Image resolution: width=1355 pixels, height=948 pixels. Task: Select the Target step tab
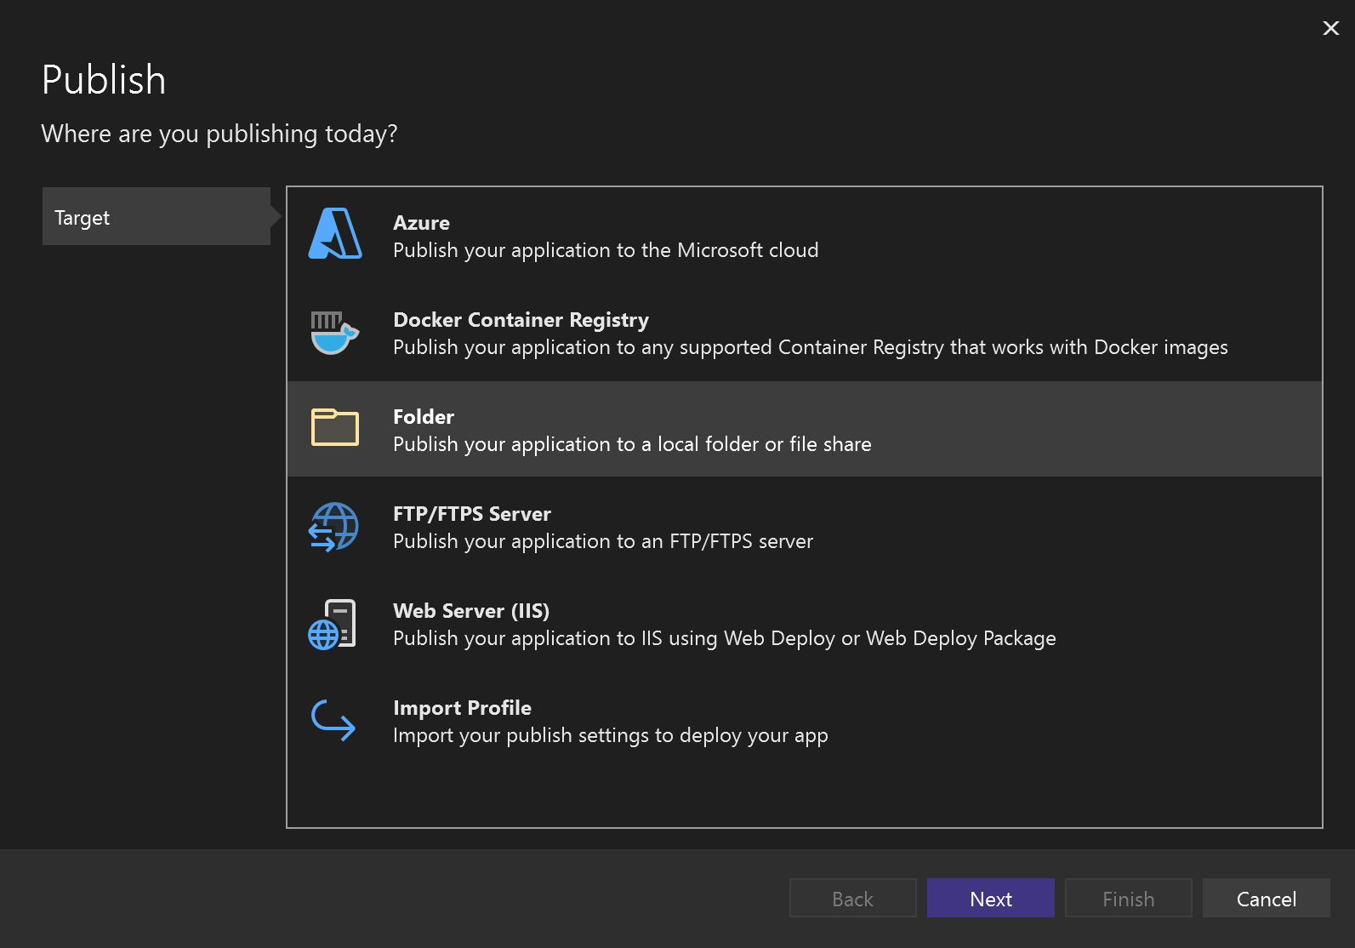point(157,217)
